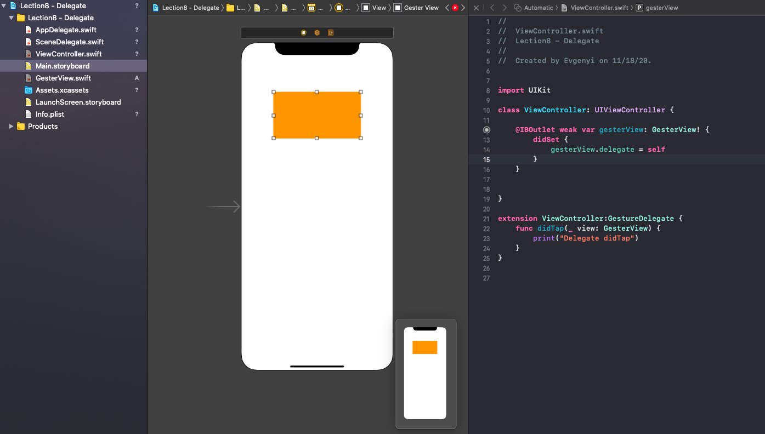Select GesterView.swift in navigator
Screen dimensions: 765x434
[73, 78]
